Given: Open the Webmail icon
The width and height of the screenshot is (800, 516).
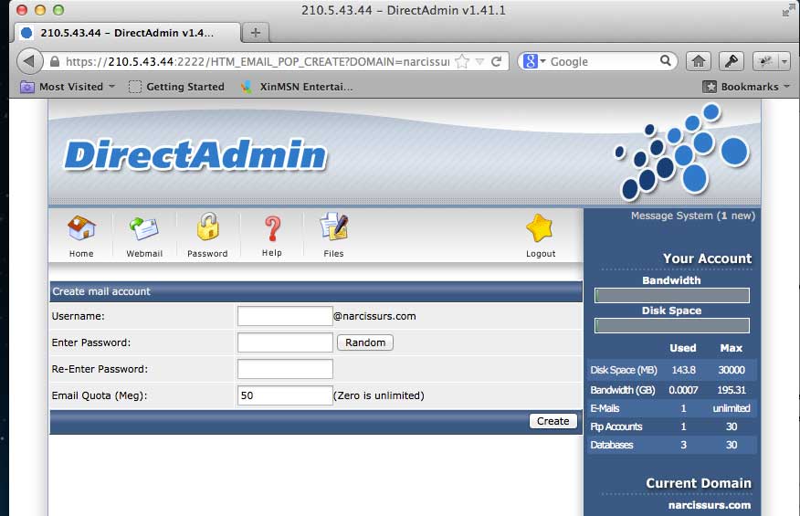Looking at the screenshot, I should pos(144,228).
